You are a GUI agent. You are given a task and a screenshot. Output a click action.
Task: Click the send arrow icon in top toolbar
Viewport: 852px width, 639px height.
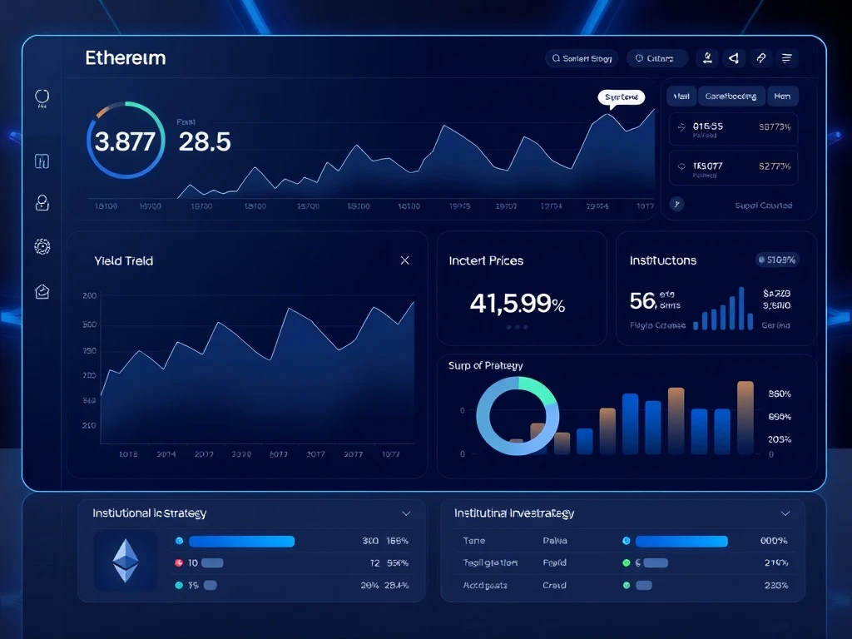pos(734,58)
